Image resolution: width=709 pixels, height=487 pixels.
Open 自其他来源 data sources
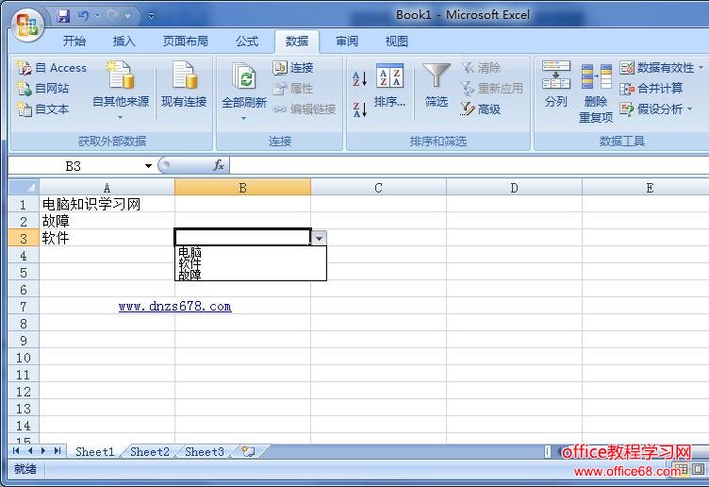(121, 91)
